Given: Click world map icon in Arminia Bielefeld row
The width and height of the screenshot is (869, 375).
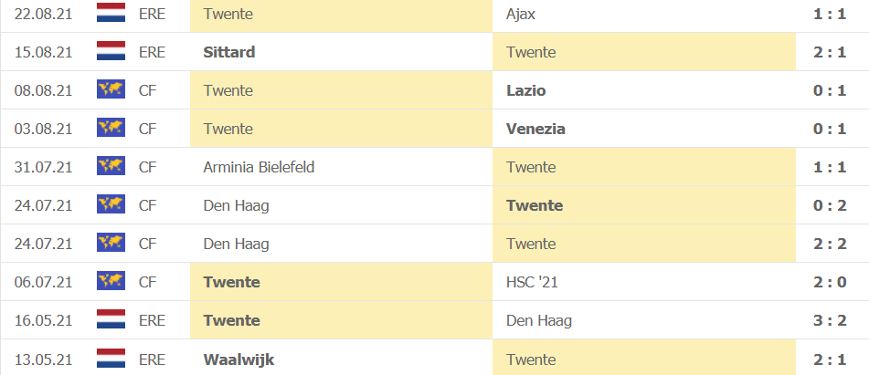Looking at the screenshot, I should 111,167.
